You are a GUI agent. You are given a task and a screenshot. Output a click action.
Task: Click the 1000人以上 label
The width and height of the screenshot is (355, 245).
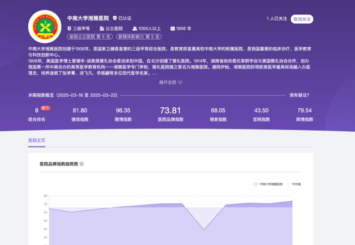pos(150,28)
